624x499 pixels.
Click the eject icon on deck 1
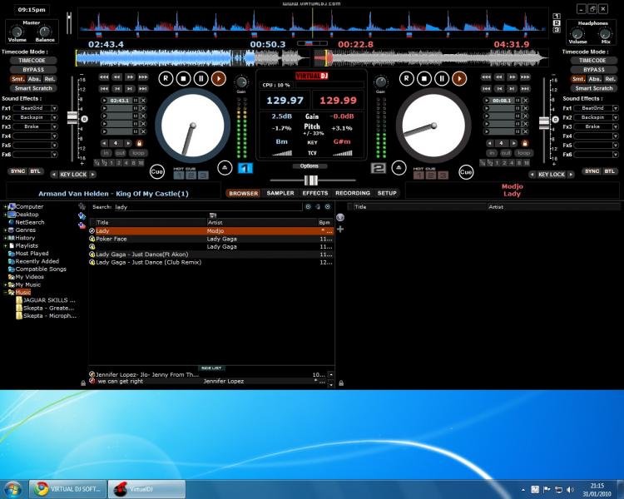tap(225, 168)
